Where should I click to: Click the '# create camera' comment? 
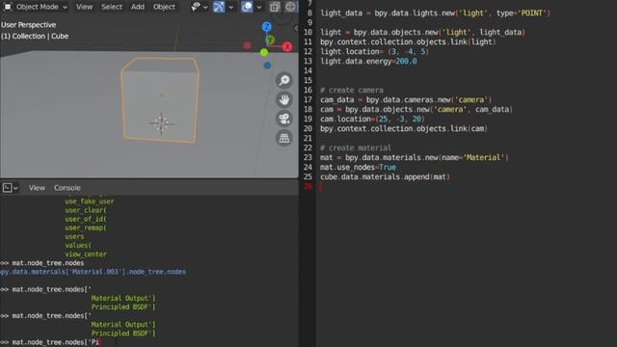pos(351,90)
